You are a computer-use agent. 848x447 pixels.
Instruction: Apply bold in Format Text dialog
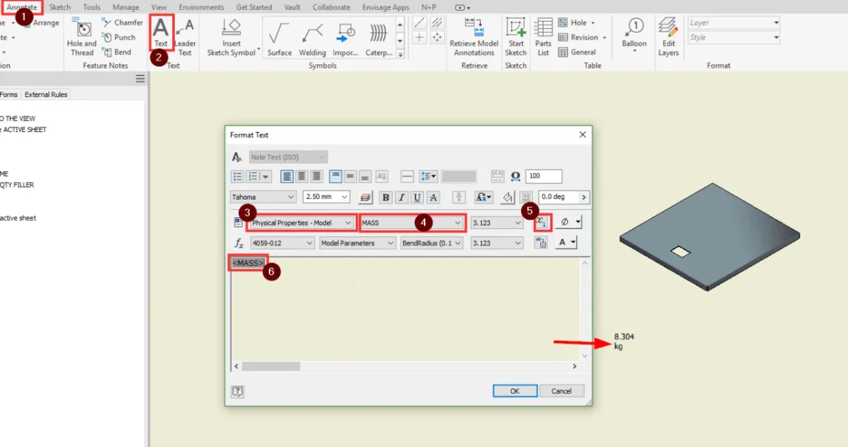[386, 198]
